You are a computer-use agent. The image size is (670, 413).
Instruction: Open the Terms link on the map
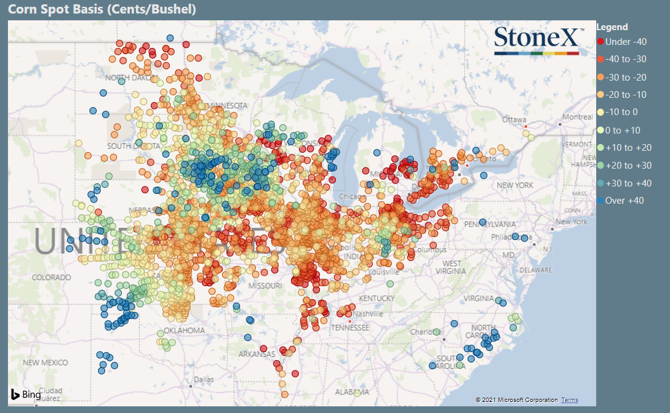(x=570, y=399)
